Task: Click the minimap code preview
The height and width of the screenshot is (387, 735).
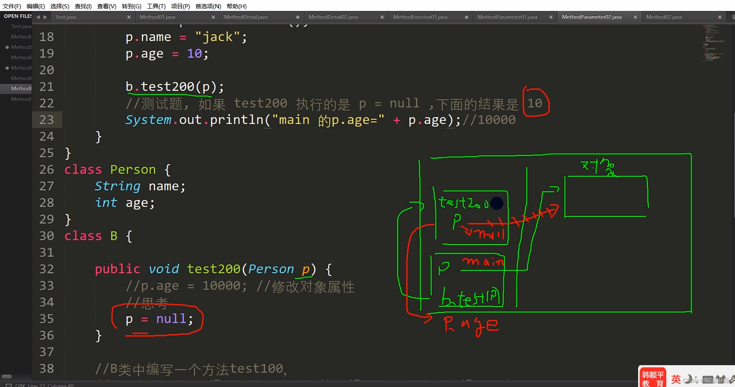Action: pyautogui.click(x=714, y=43)
